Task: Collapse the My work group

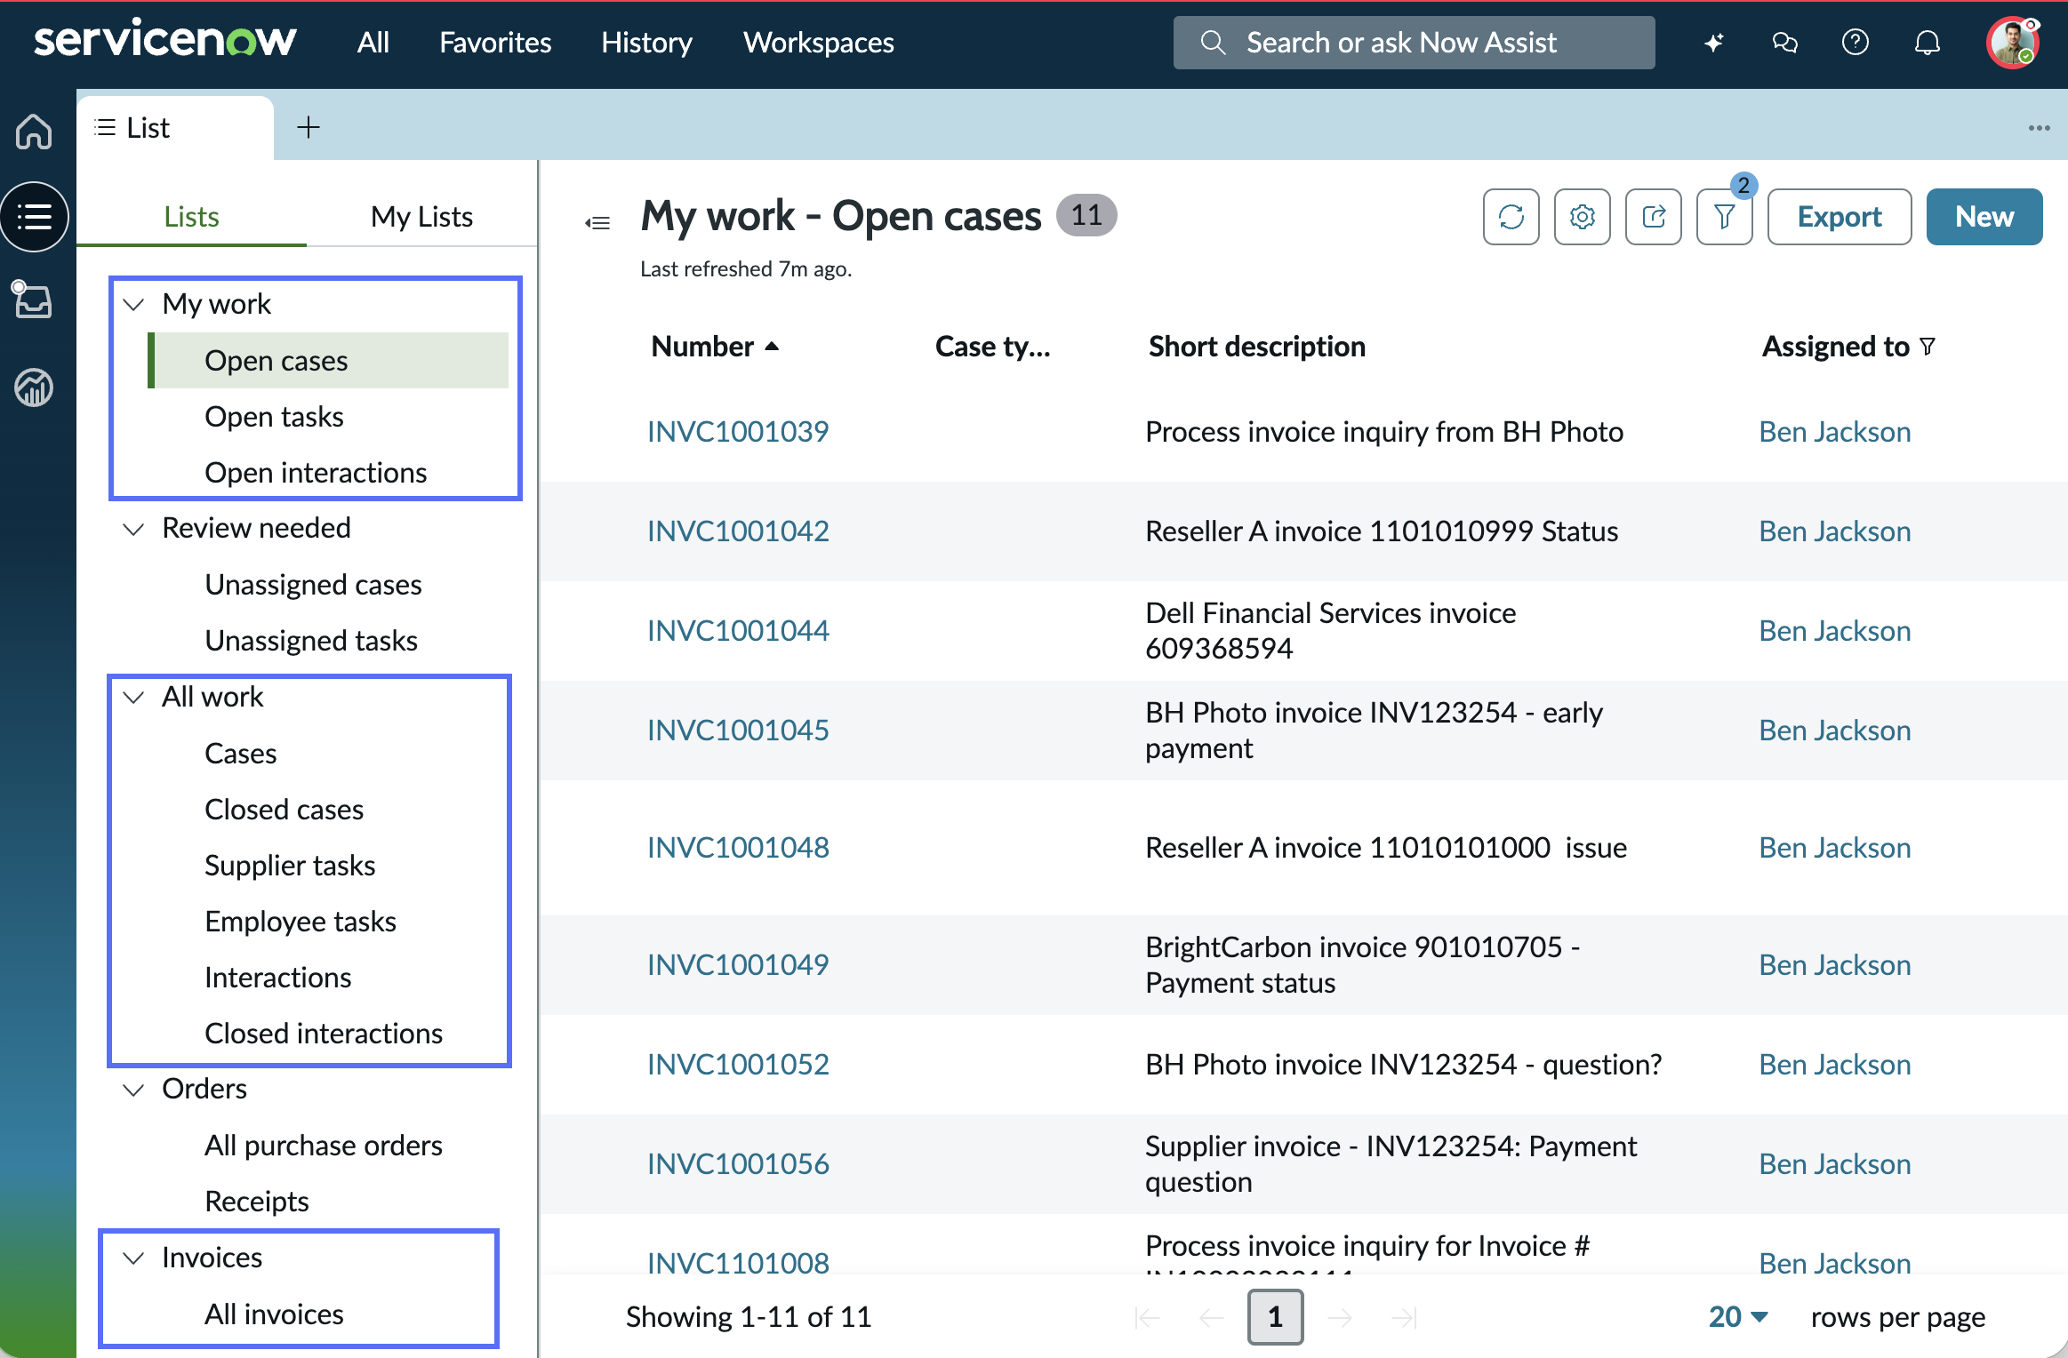Action: [x=133, y=305]
